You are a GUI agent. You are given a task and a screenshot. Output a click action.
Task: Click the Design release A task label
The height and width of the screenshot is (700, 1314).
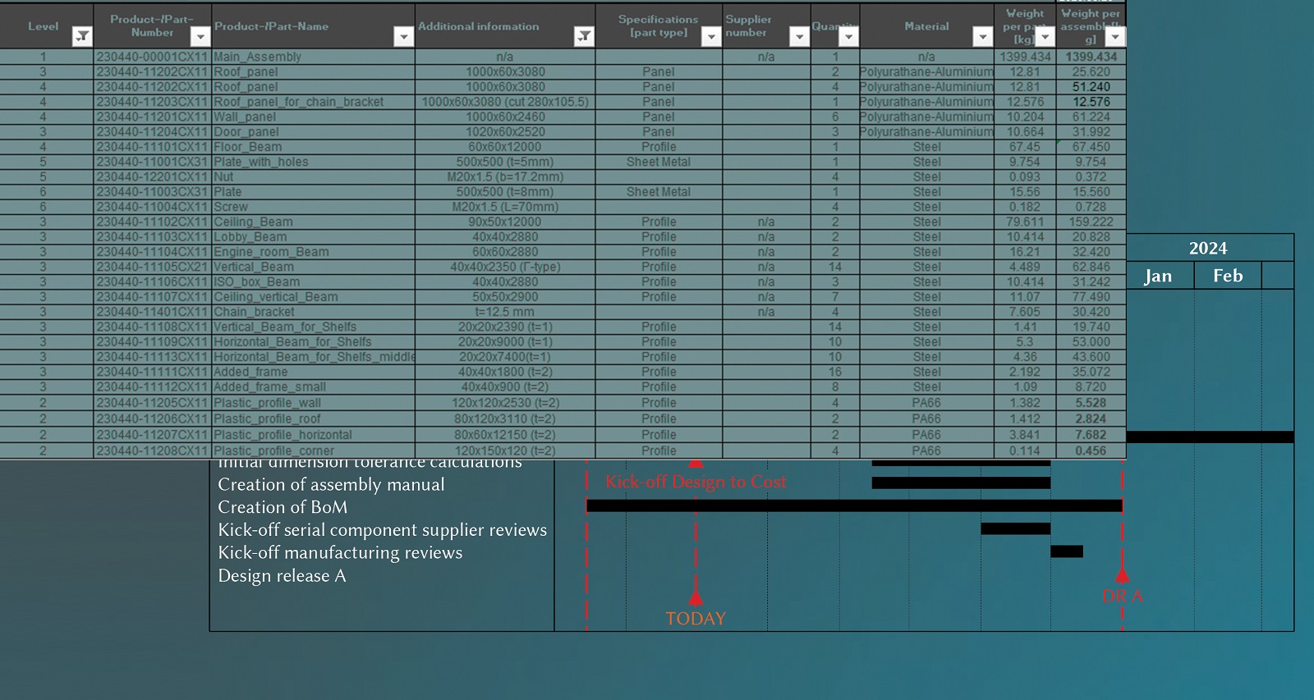282,576
